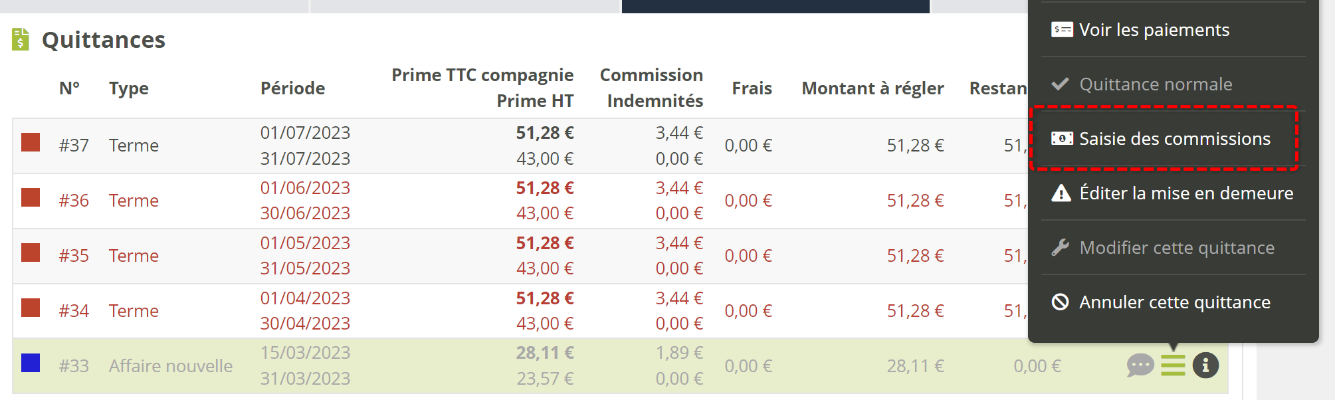Click the cancel circle icon beside Annuler
The image size is (1335, 400).
(x=1061, y=302)
